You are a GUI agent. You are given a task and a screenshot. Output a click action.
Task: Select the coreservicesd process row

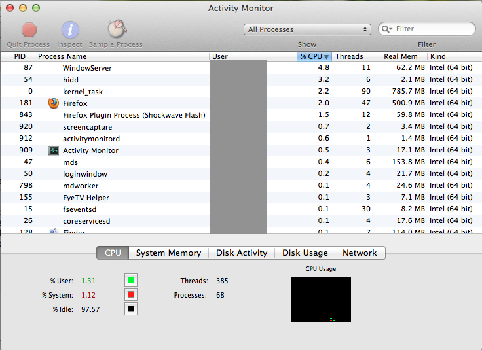tap(241, 220)
